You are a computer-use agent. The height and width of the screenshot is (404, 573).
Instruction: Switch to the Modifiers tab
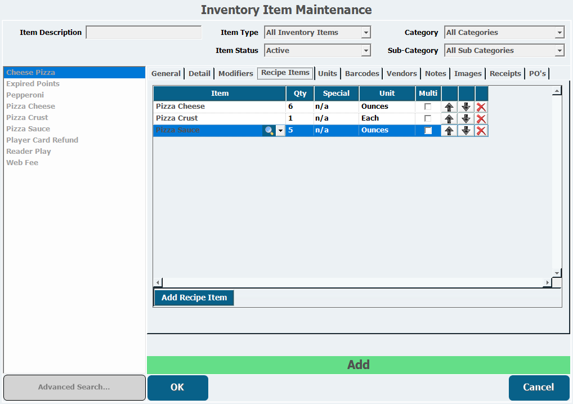tap(235, 74)
